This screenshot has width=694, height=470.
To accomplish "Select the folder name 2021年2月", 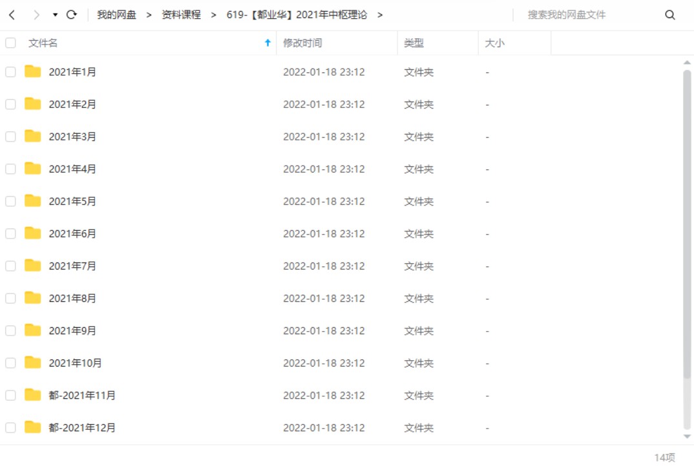I will (72, 104).
